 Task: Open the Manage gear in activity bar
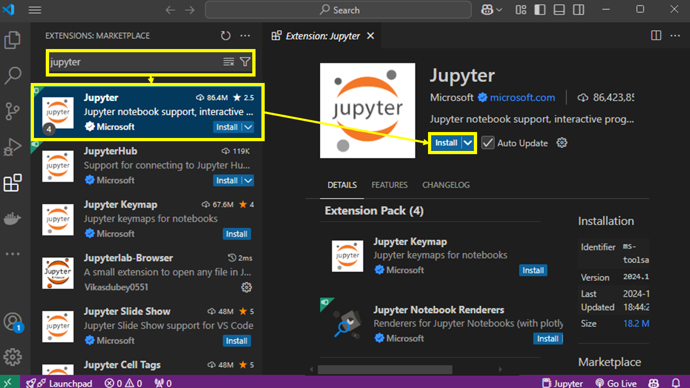[12, 357]
